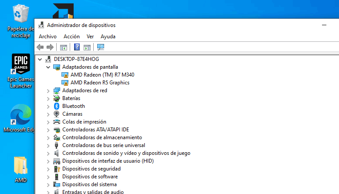
Task: Select Entradas y salidas de audio
Action: (93, 192)
